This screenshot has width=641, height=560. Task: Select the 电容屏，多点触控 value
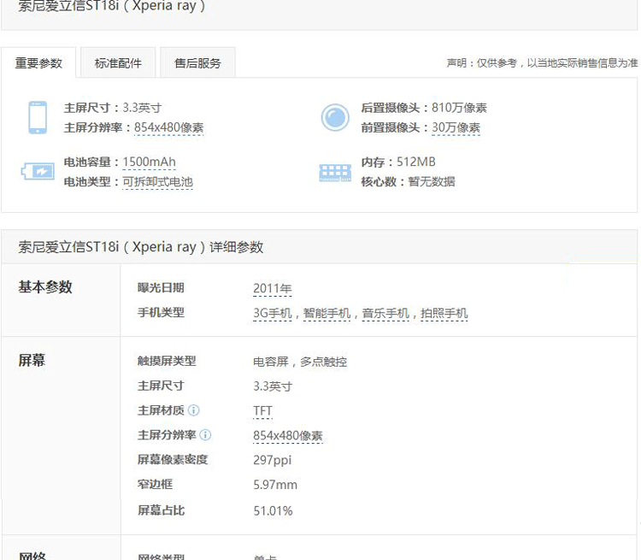click(x=300, y=362)
